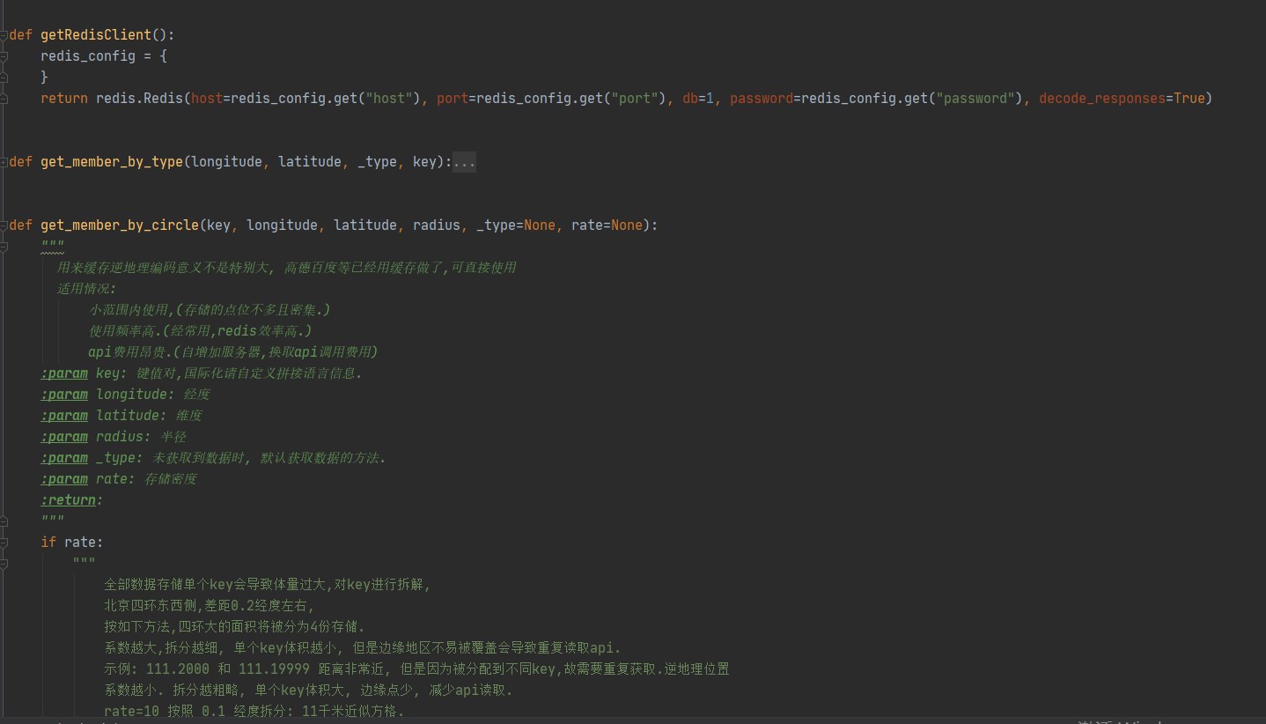1266x724 pixels.
Task: Collapse the get_member_by_circle docstring fold marker
Action: pos(4,247)
